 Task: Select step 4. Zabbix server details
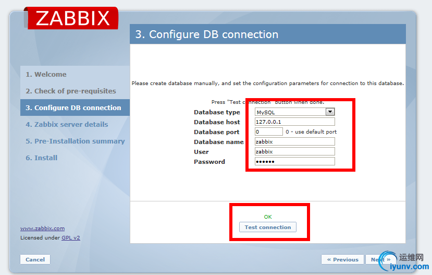pos(67,124)
